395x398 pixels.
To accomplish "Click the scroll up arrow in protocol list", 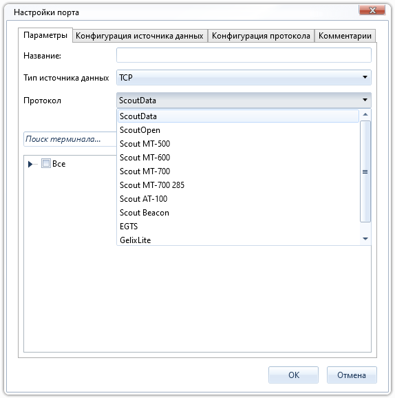I will (365, 114).
